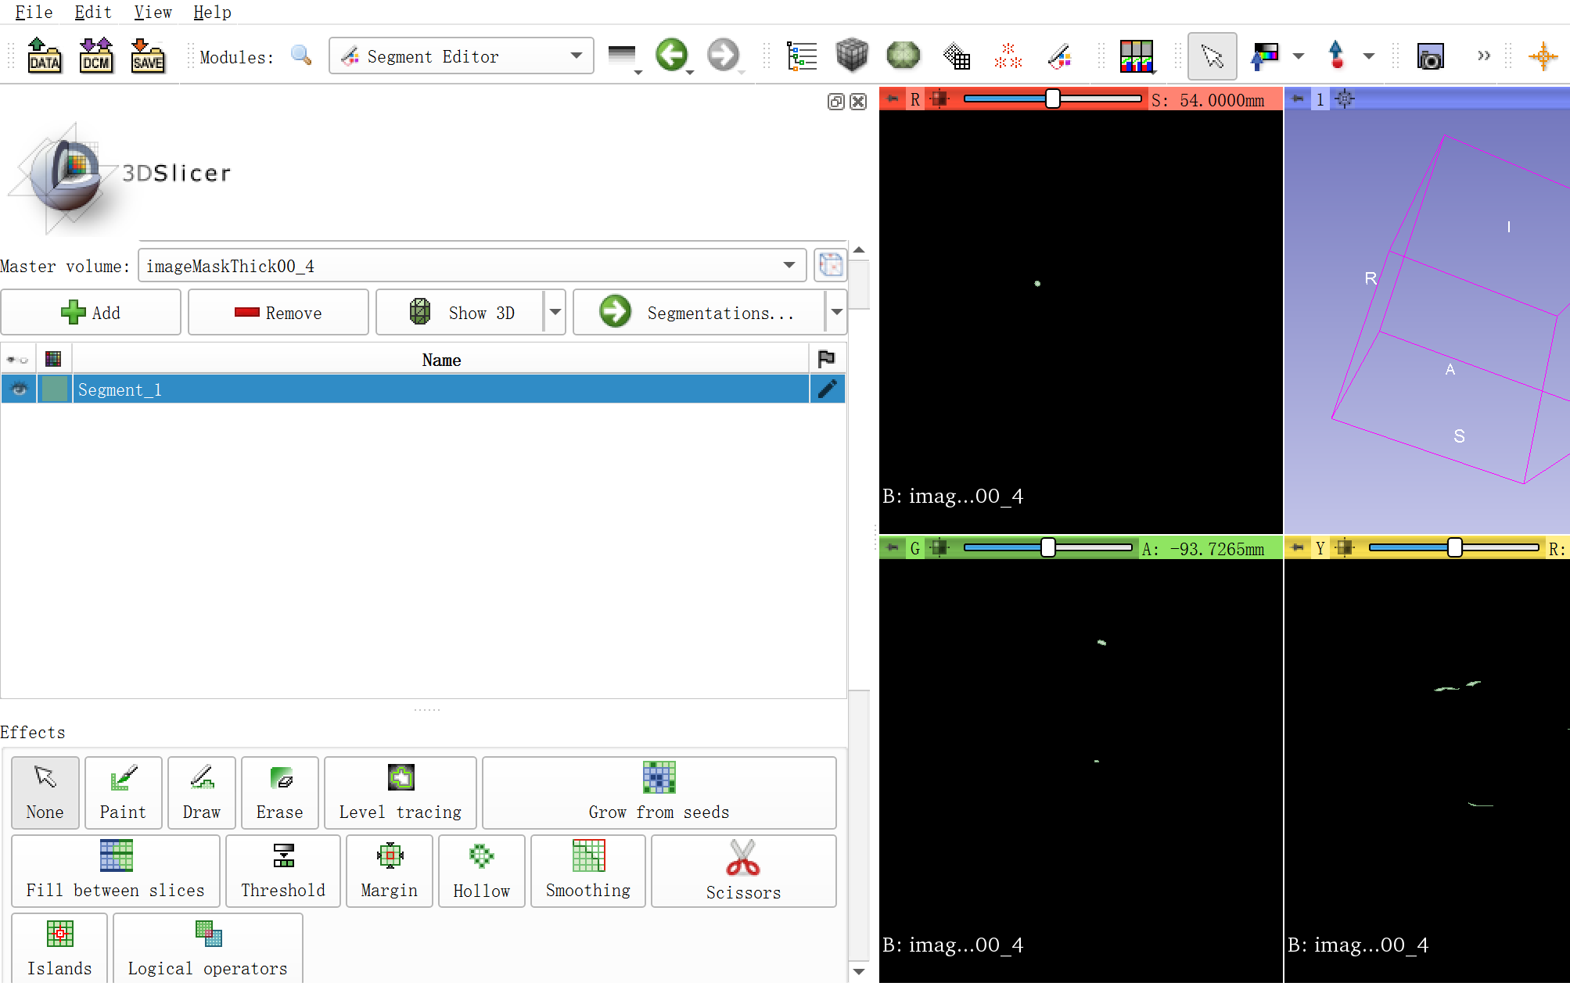This screenshot has width=1570, height=997.
Task: Click Add to create a new segment
Action: (91, 312)
